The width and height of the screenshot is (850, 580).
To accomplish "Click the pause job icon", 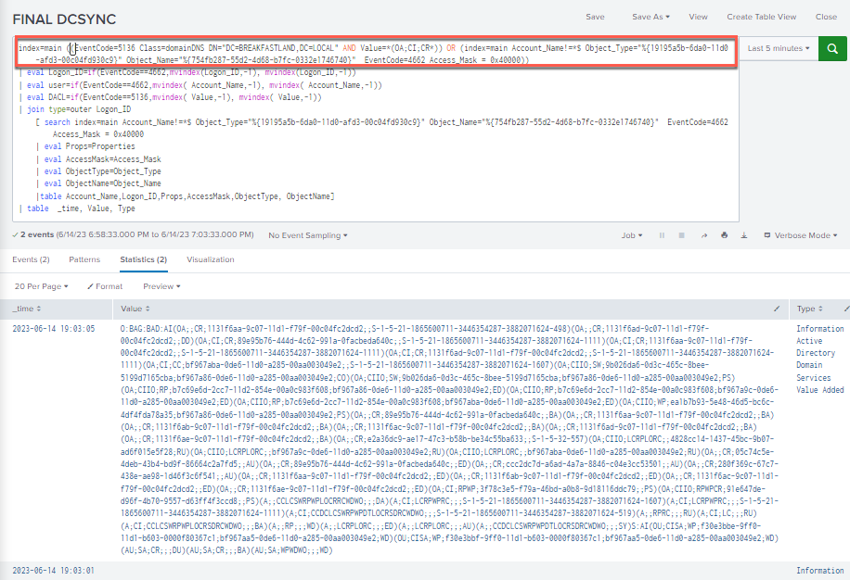I will pyautogui.click(x=660, y=235).
